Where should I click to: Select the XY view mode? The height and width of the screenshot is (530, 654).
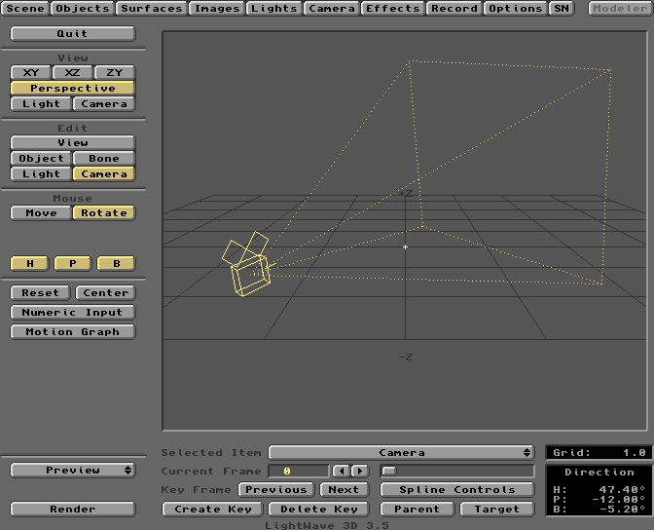tap(31, 73)
